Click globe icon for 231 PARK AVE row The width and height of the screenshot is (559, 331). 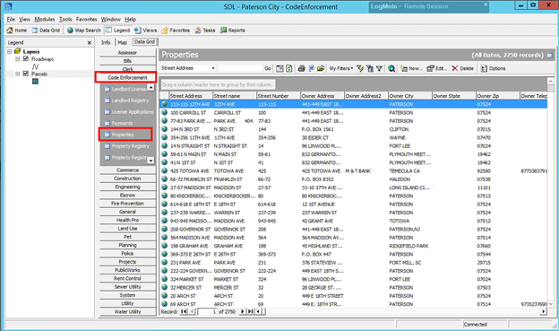pos(164,263)
